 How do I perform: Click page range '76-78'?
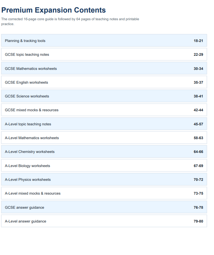(198, 207)
